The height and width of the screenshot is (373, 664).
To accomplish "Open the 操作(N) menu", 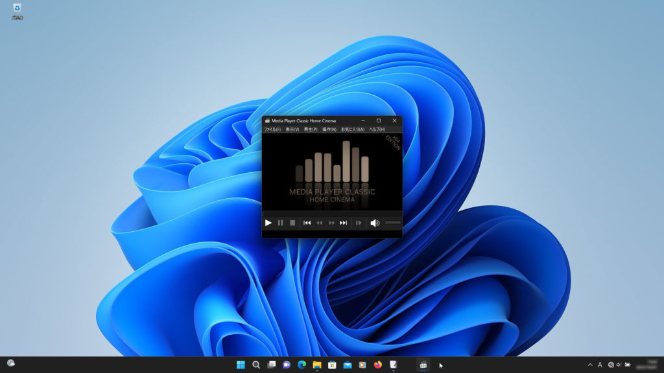I will [329, 130].
